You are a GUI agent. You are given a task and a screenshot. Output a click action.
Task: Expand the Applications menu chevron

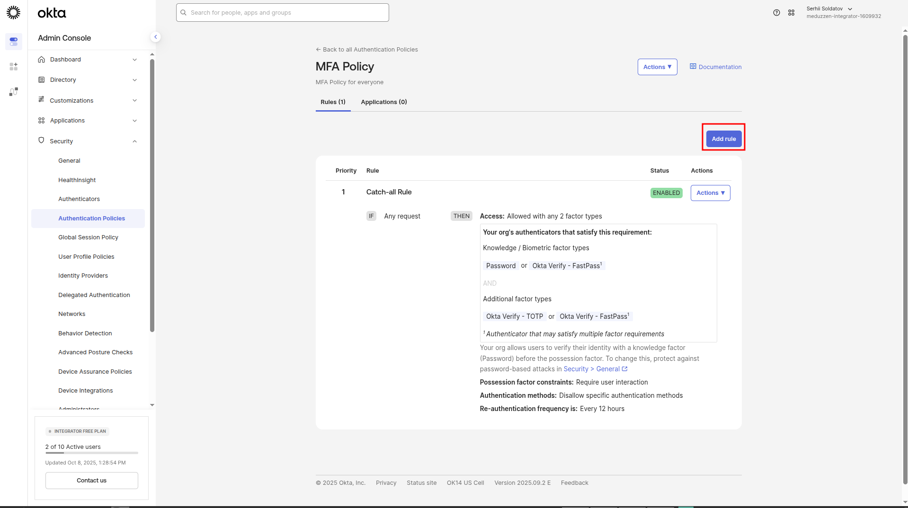point(134,121)
